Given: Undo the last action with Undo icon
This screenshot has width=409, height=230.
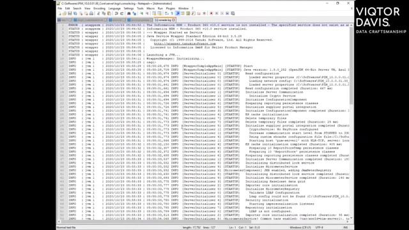Looking at the screenshot, I should point(116,13).
